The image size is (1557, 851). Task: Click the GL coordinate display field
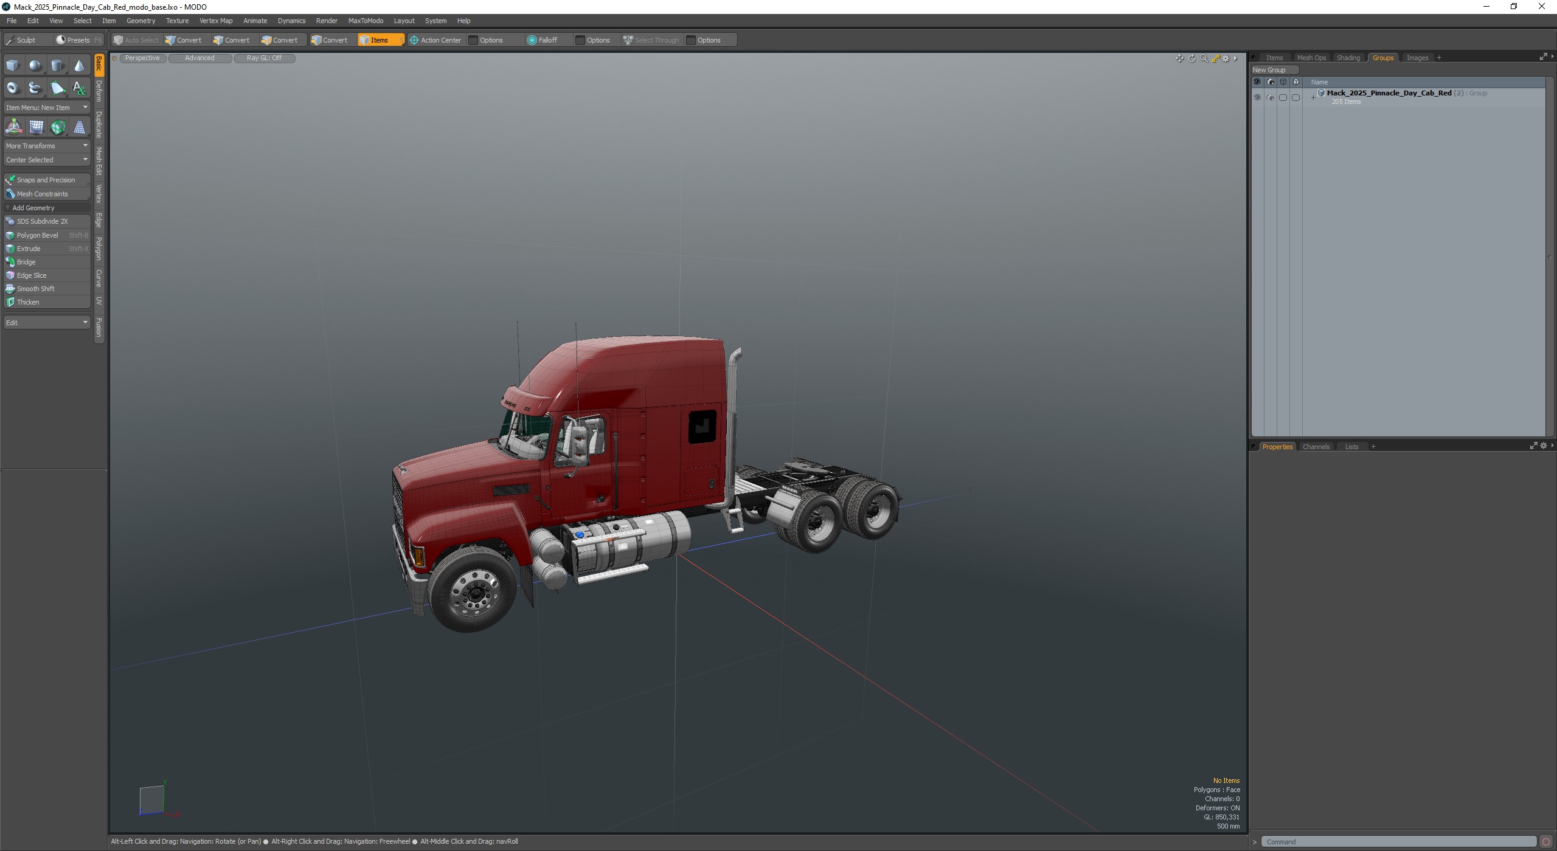click(1219, 818)
